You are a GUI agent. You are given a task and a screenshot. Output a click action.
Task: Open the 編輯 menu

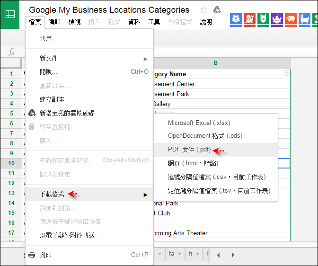[54, 22]
